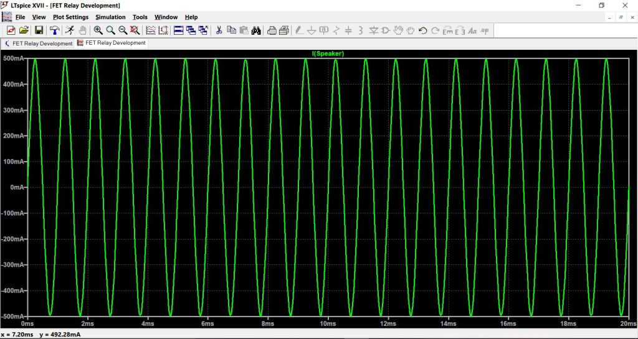The height and width of the screenshot is (339, 638).
Task: Click the greyed Label Net icon
Action: pyautogui.click(x=324, y=30)
